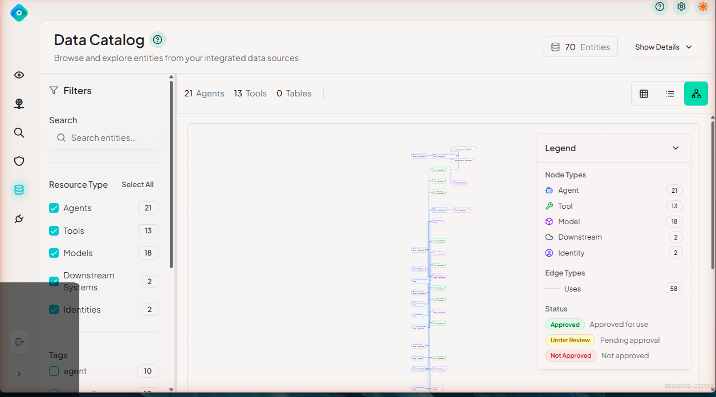Click the 70 Entities button

coord(580,47)
